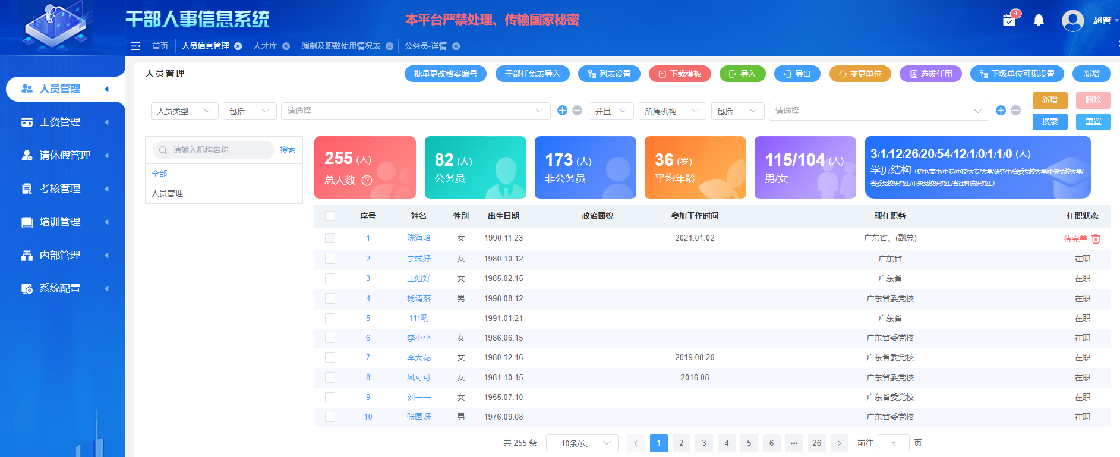The width and height of the screenshot is (1120, 457).
Task: Switch to the 首页 tab
Action: tap(160, 46)
